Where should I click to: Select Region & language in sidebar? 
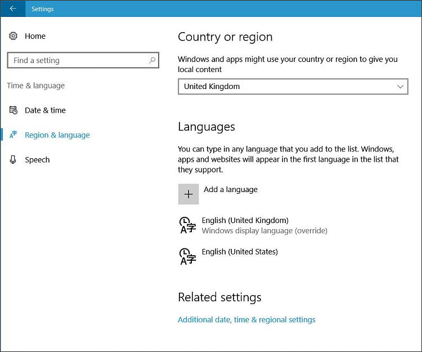(x=57, y=135)
